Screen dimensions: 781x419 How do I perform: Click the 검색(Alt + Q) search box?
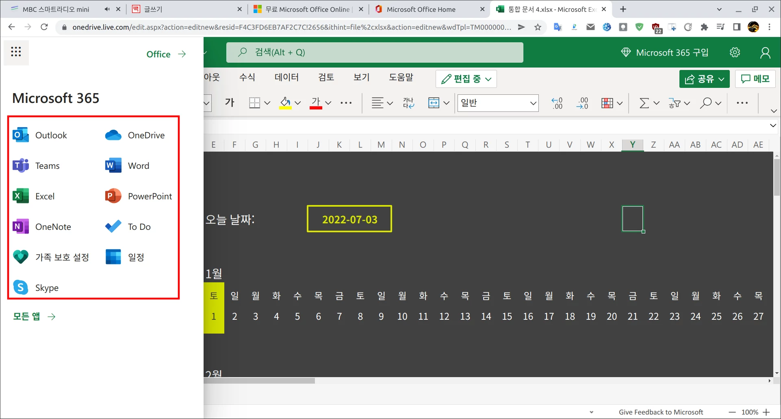(x=375, y=52)
